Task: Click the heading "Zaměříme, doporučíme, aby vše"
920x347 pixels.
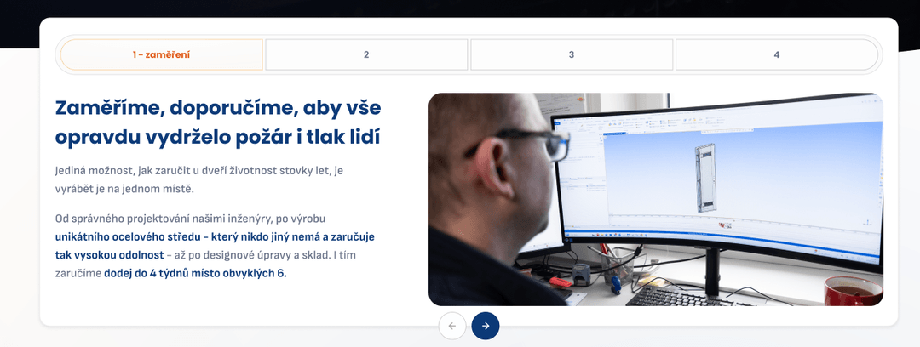Action: point(217,108)
